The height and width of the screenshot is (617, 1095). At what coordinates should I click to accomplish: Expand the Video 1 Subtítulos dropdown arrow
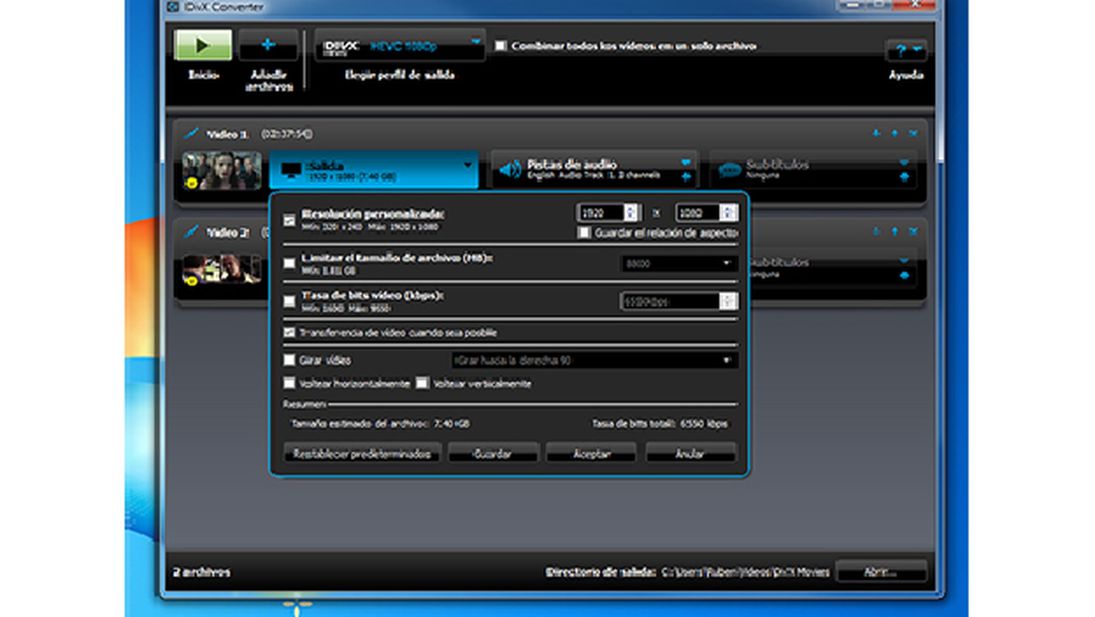[904, 163]
